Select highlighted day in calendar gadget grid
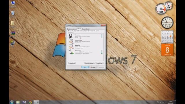The width and height of the screenshot is (185, 104). tap(171, 36)
